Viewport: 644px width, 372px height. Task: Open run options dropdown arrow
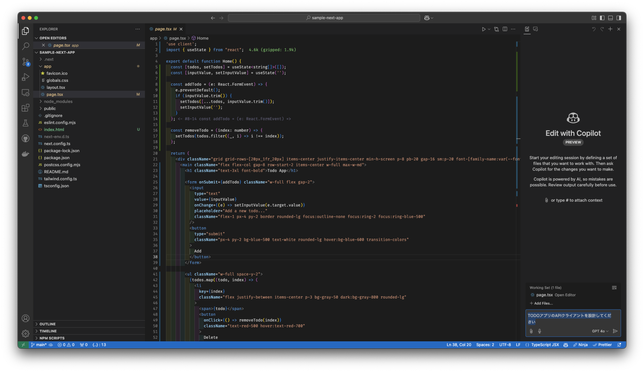tap(489, 29)
